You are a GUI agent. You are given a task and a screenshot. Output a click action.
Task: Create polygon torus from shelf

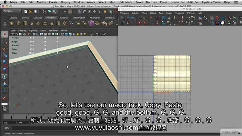click(45, 24)
